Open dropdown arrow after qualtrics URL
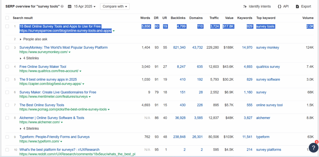319x157 pixels. (x=80, y=71)
